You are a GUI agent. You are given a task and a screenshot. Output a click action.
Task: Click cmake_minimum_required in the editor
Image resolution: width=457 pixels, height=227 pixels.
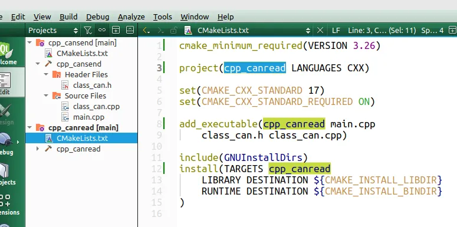241,46
